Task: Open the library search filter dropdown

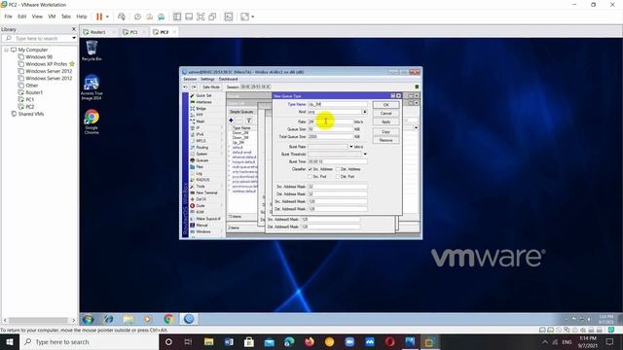Action: tap(74, 38)
